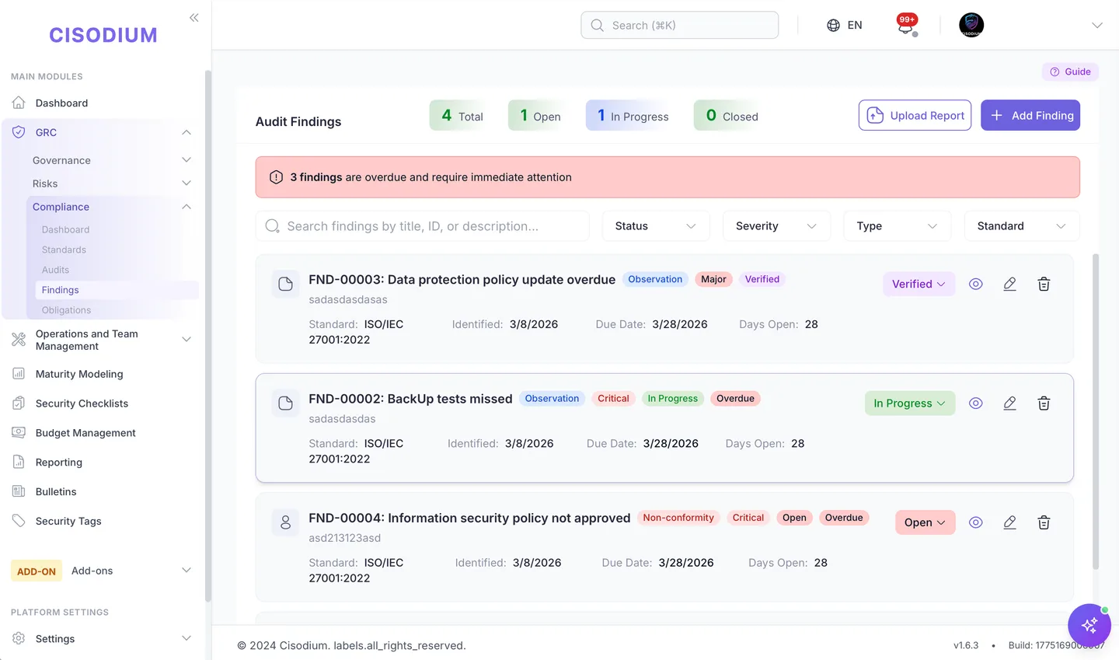The width and height of the screenshot is (1119, 660).
Task: Change FND-00002 status from In Progress dropdown
Action: pyautogui.click(x=910, y=403)
